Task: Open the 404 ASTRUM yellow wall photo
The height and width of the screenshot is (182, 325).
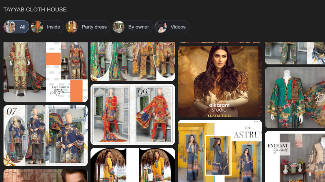Action: pyautogui.click(x=220, y=151)
